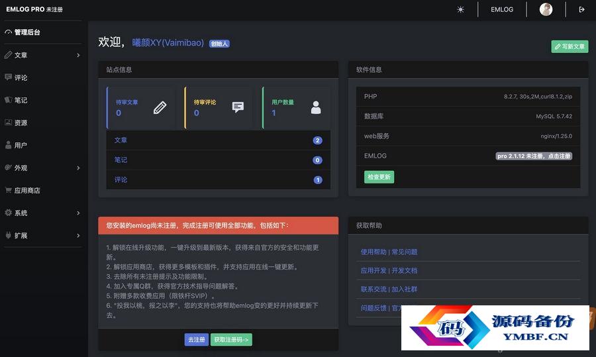Click the badge 1 in 评论 row
This screenshot has height=357, width=596.
pyautogui.click(x=318, y=180)
